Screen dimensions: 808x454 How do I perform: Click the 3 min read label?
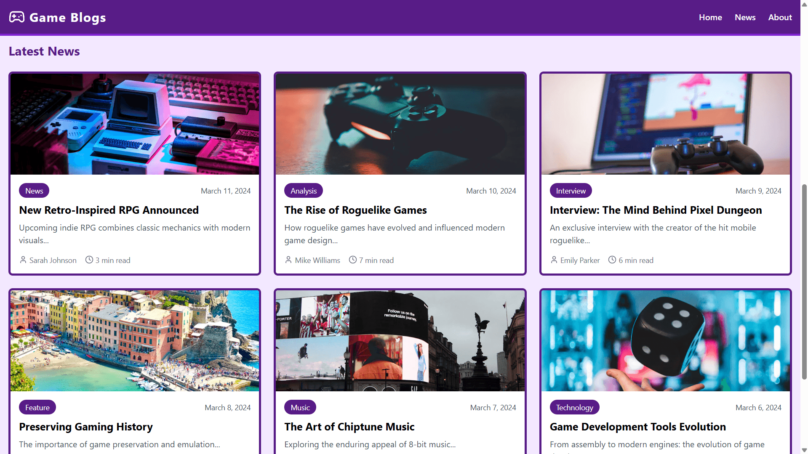113,260
